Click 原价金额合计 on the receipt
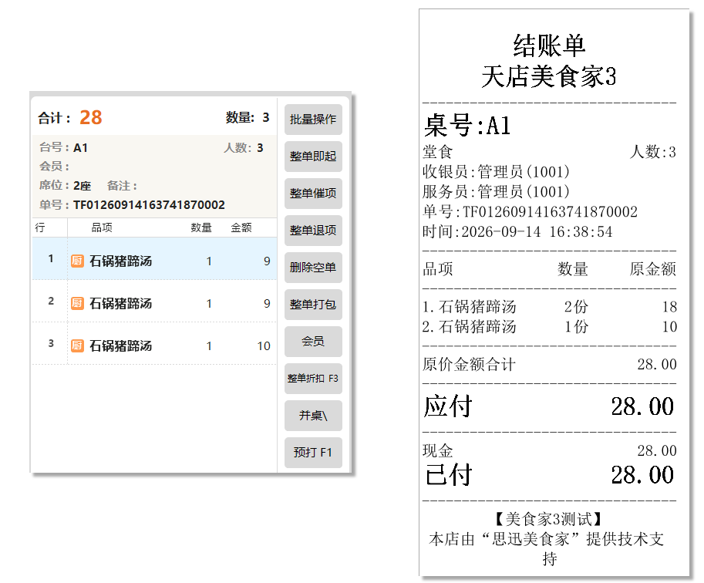This screenshot has height=583, width=704. [x=469, y=364]
